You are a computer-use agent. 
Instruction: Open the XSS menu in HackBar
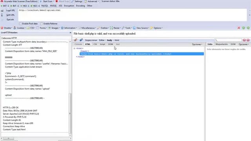click(x=60, y=6)
